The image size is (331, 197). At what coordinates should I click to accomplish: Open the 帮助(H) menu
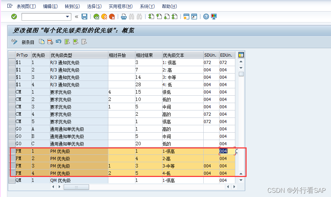click(170, 6)
